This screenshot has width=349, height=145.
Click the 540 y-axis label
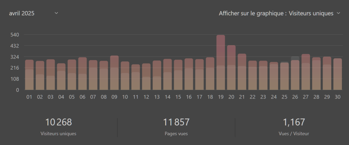click(x=14, y=35)
